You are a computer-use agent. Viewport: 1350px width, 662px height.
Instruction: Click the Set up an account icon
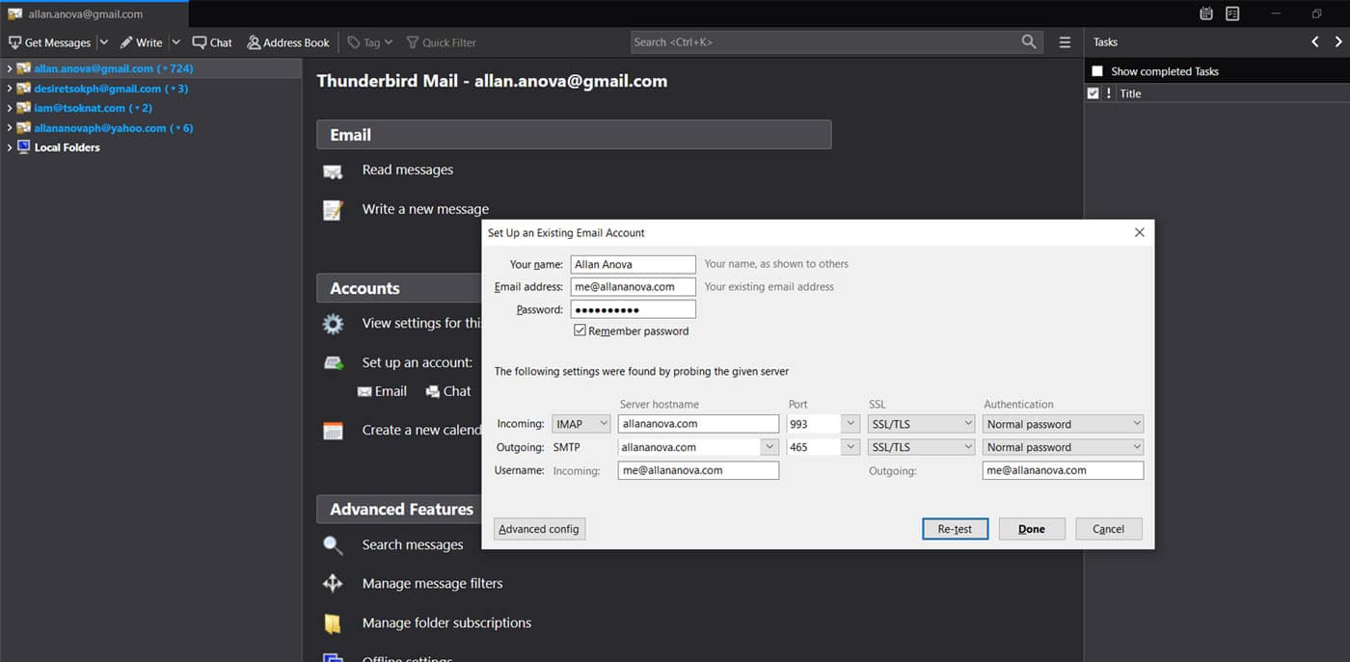pyautogui.click(x=334, y=363)
